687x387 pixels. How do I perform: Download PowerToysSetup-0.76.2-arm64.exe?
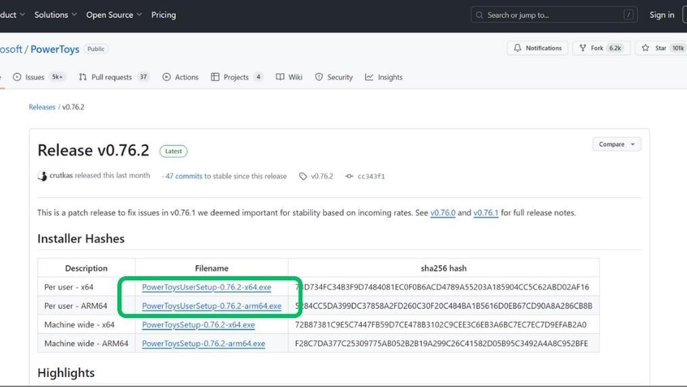pyautogui.click(x=204, y=344)
